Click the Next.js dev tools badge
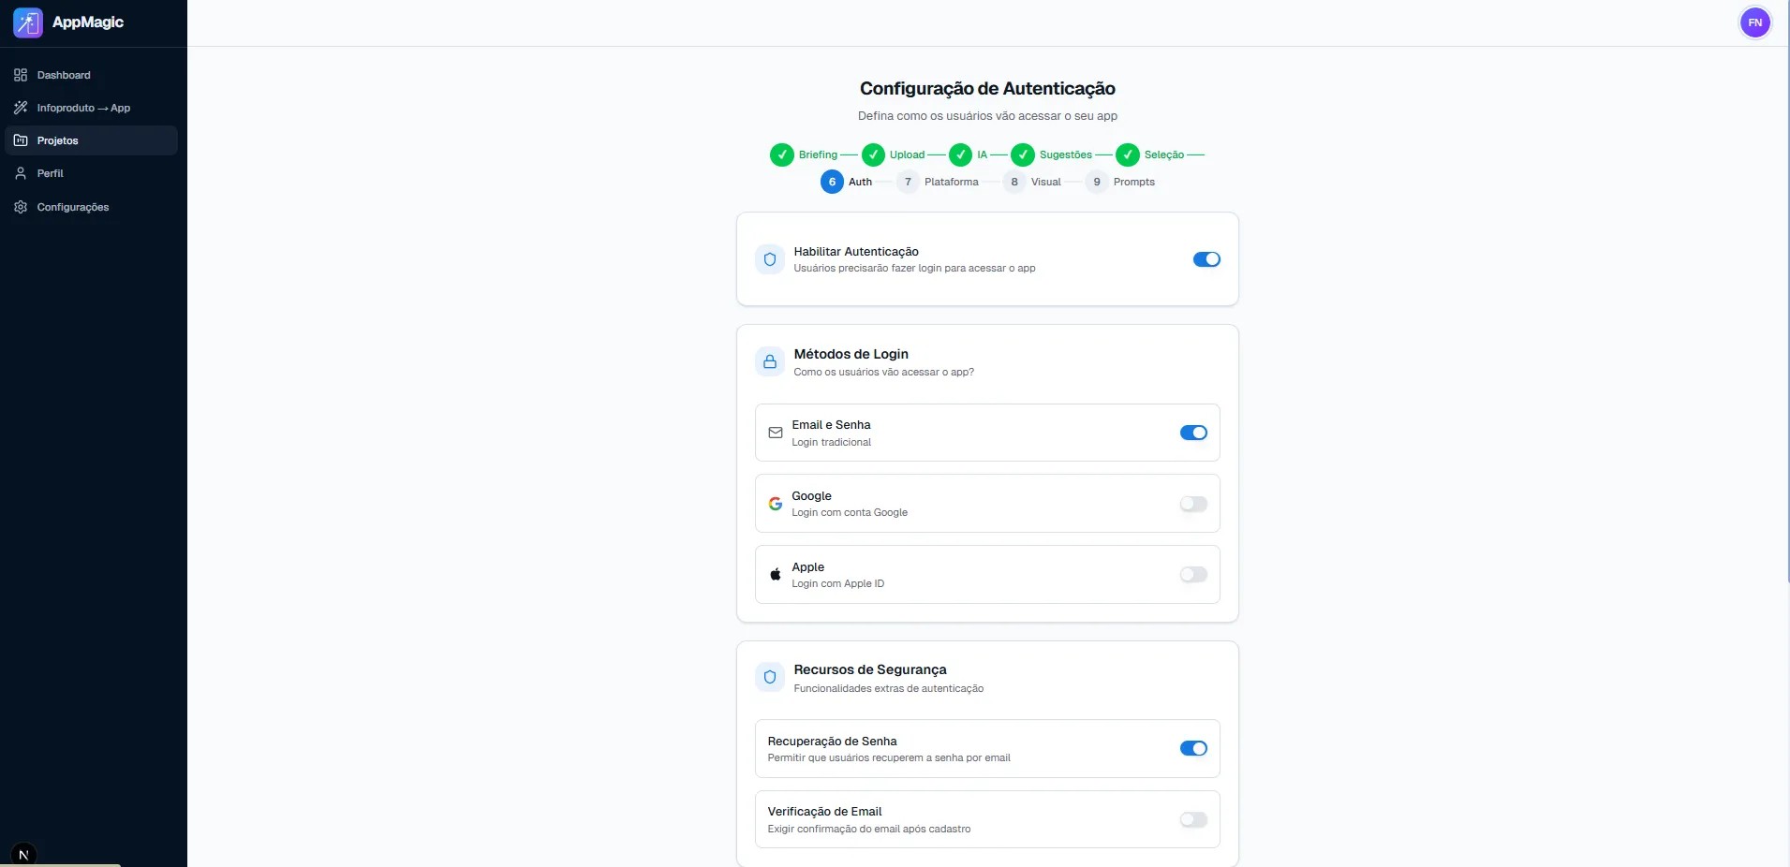 pos(23,853)
